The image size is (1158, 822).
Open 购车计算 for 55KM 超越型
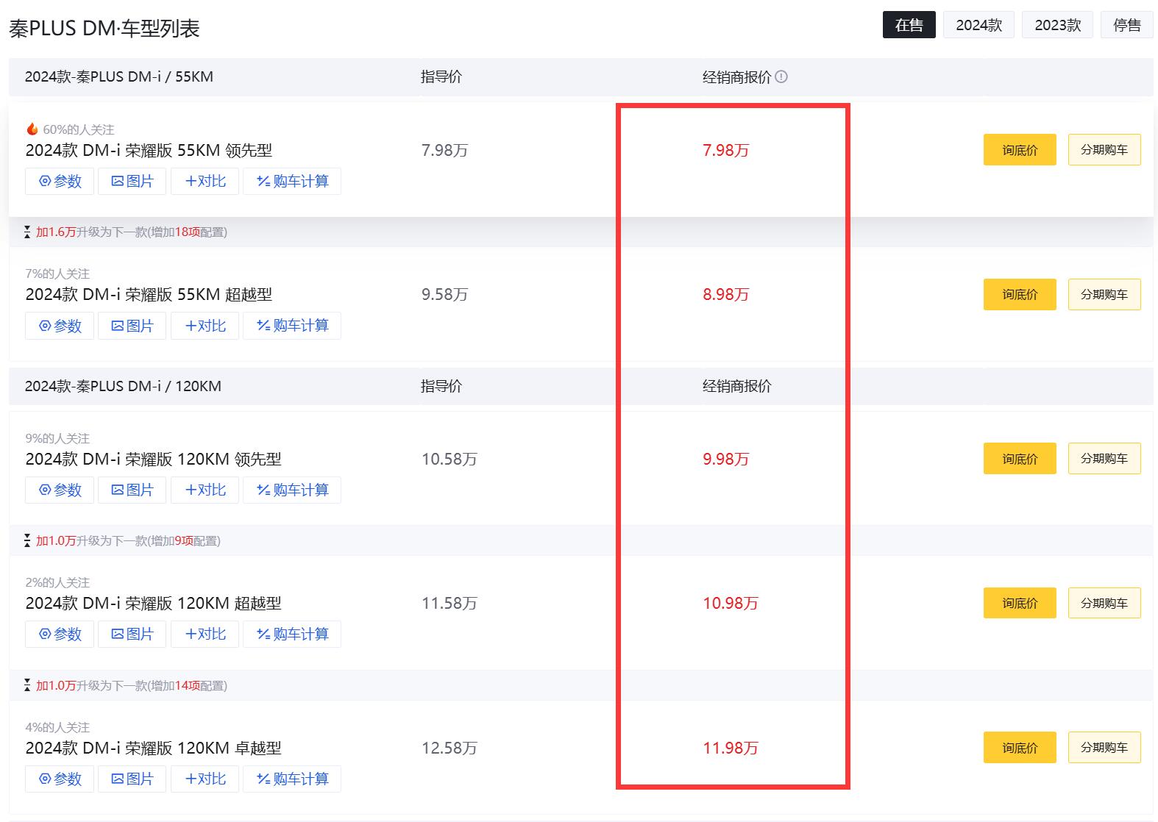(292, 326)
